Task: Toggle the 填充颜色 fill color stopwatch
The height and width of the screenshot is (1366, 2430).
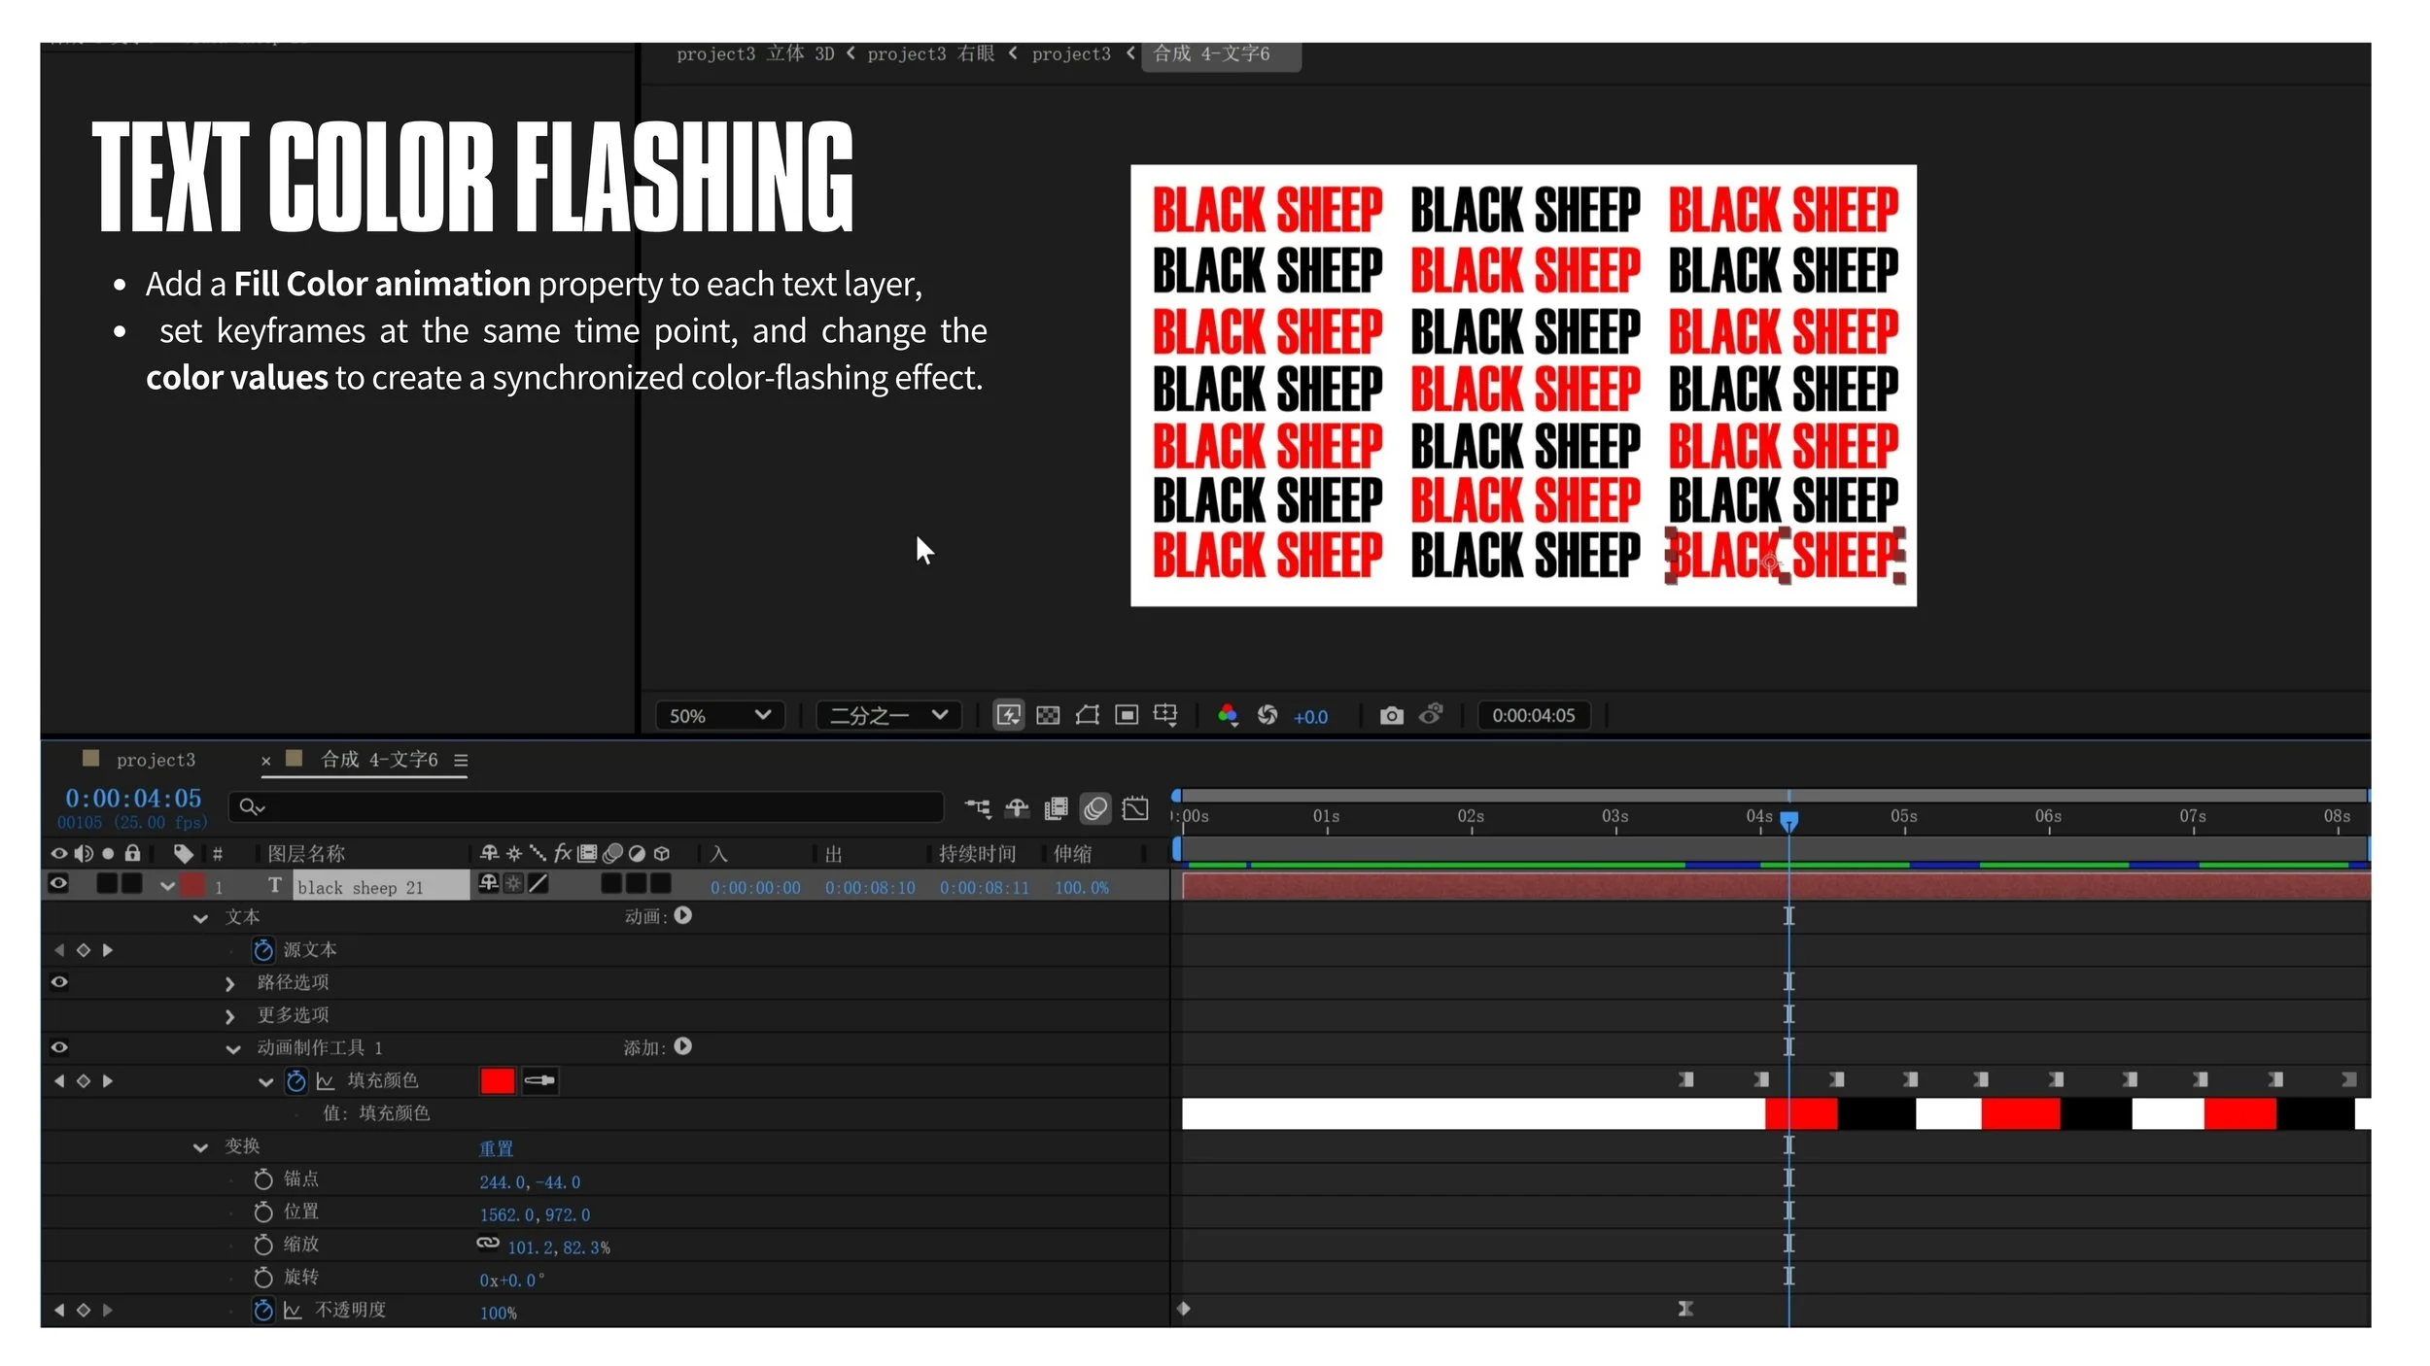Action: 295,1080
